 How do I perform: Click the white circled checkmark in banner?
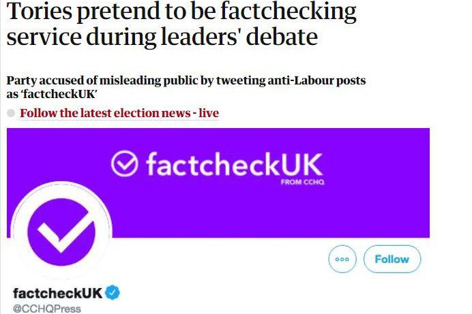[x=125, y=164]
